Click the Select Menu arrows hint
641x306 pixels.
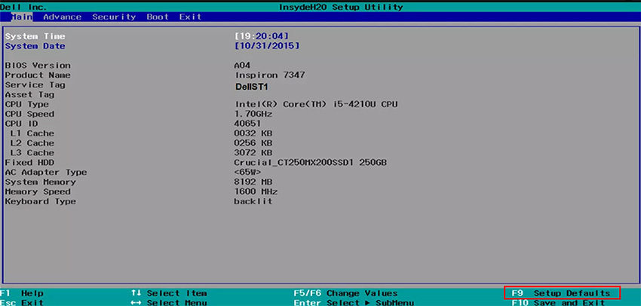tap(169, 302)
